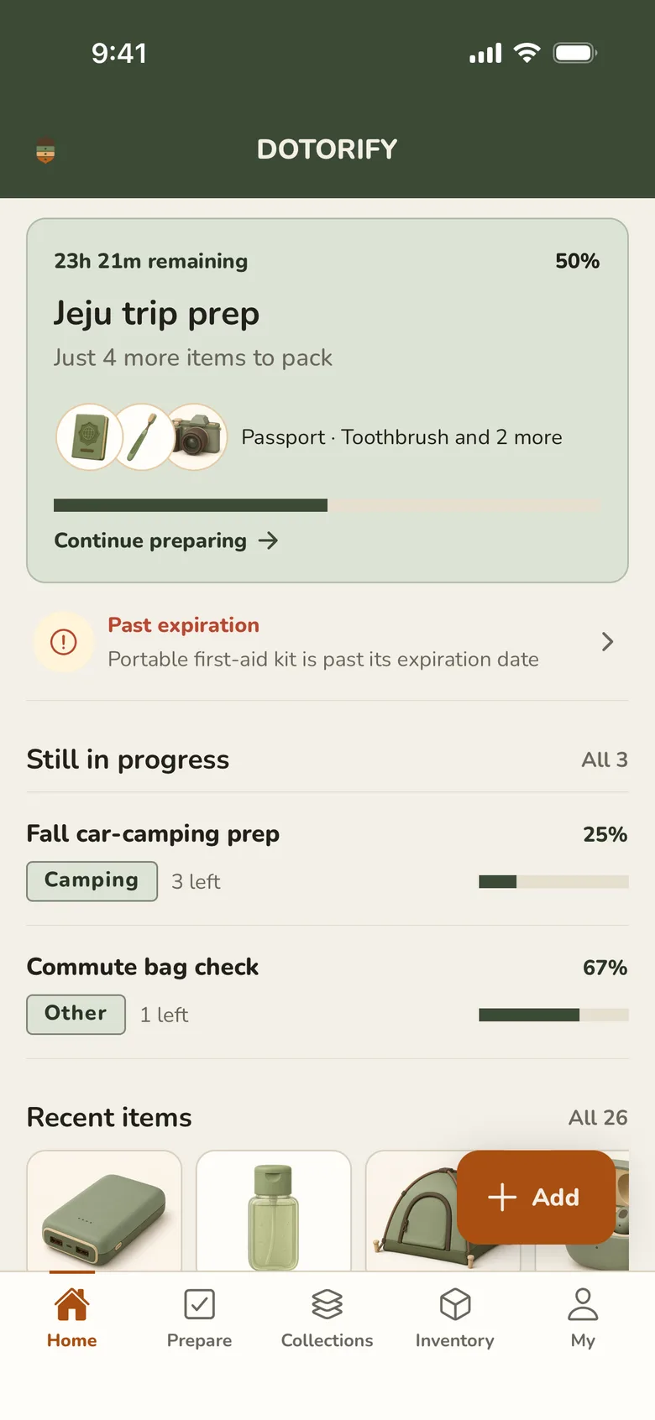View All 3 in-progress lists
Screen dimensions: 655x1420
pos(605,760)
